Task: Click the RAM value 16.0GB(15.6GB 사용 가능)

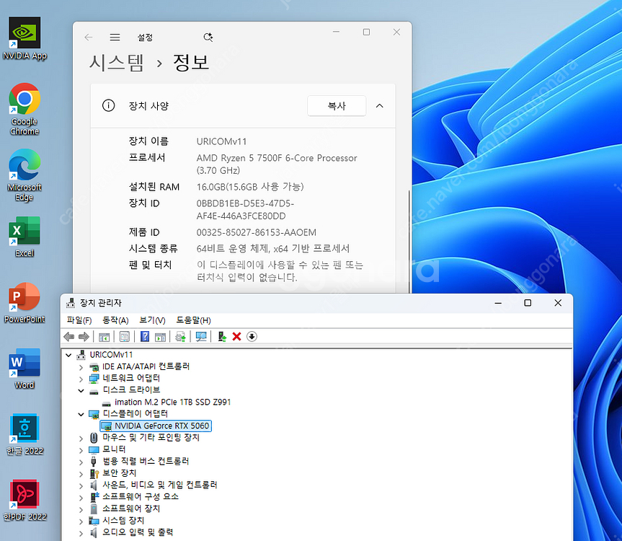Action: [x=250, y=187]
